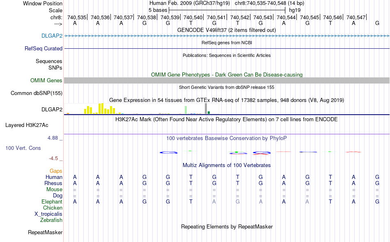Select the Zebrafish species label
This screenshot has height=242, width=390.
[x=51, y=220]
